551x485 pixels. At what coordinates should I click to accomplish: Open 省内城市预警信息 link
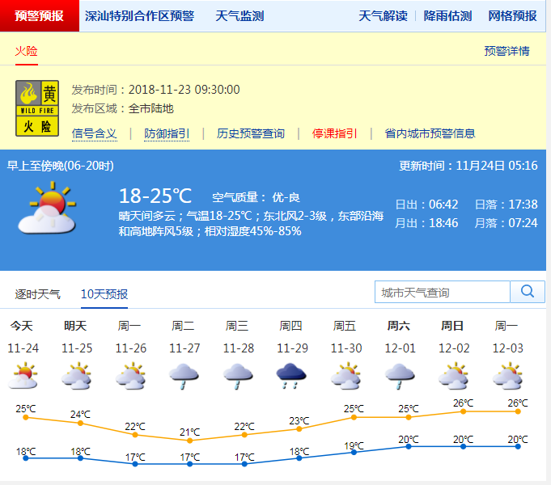point(430,133)
